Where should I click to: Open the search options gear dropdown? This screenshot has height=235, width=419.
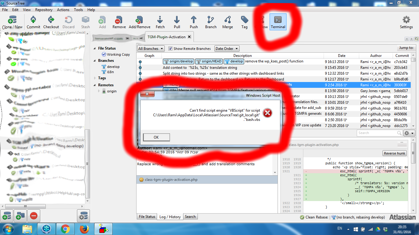point(409,133)
